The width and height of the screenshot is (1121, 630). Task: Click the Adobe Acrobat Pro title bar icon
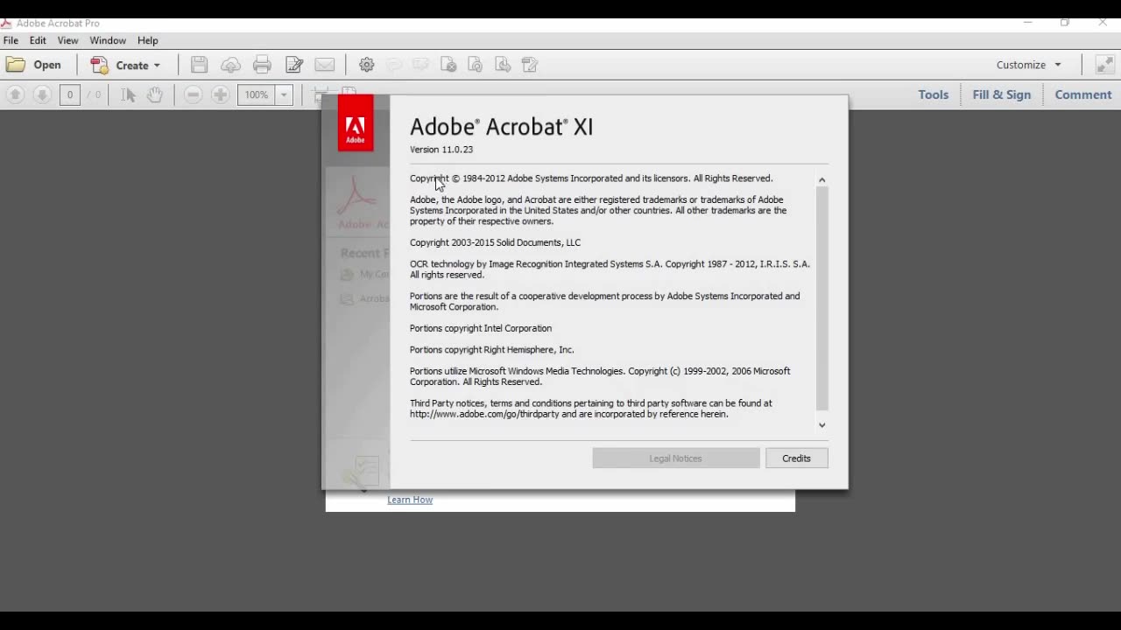coord(6,23)
